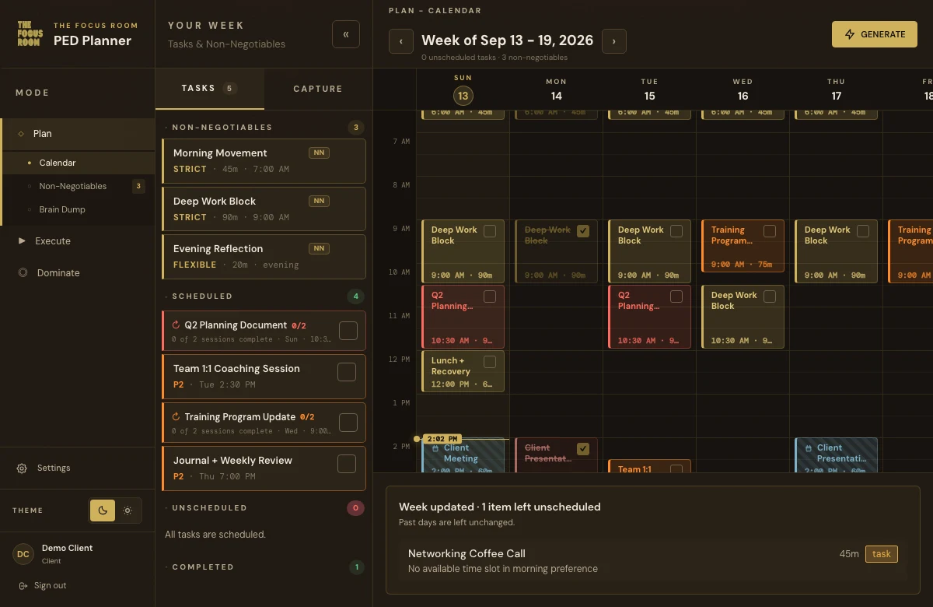Viewport: 933px width, 607px height.
Task: Check Sunday's Deep Work Block event
Action: click(490, 231)
